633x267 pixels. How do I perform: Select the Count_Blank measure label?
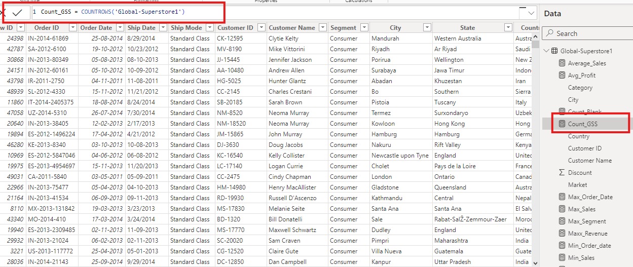[585, 111]
